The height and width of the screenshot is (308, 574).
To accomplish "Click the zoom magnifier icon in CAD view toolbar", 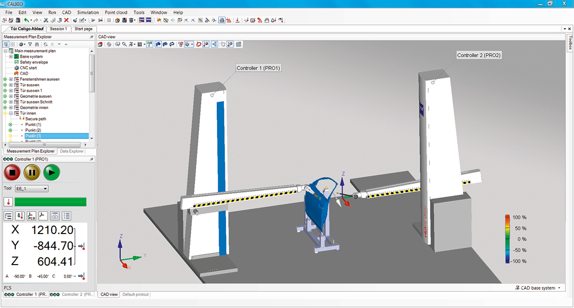I will (124, 44).
